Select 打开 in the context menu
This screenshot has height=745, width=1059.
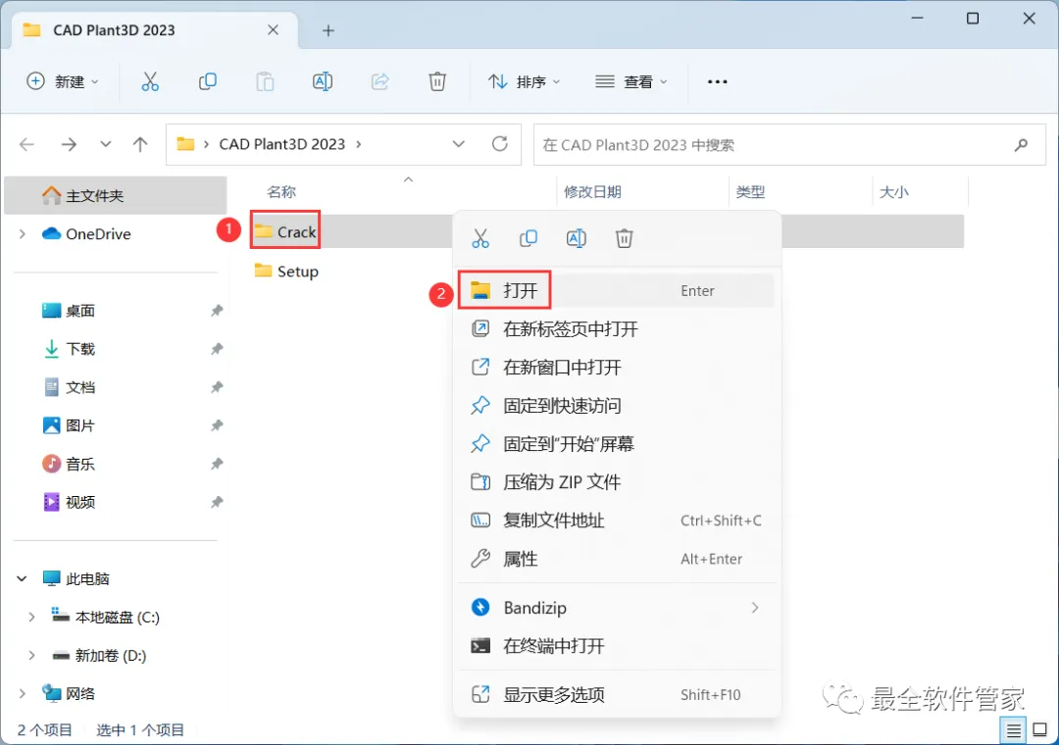click(x=618, y=291)
